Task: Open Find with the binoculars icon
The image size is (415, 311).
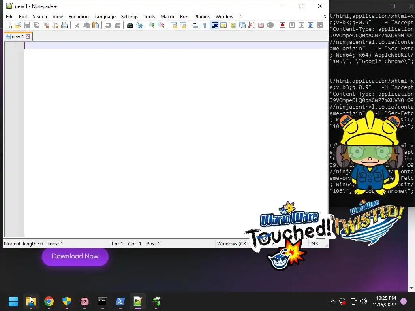Action: [x=130, y=25]
